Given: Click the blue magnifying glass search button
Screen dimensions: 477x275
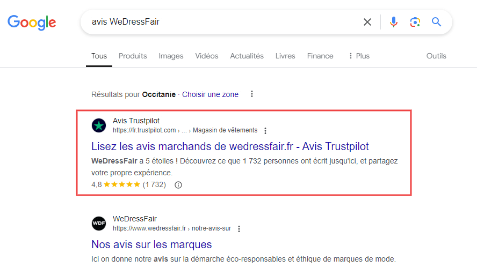Looking at the screenshot, I should [437, 22].
